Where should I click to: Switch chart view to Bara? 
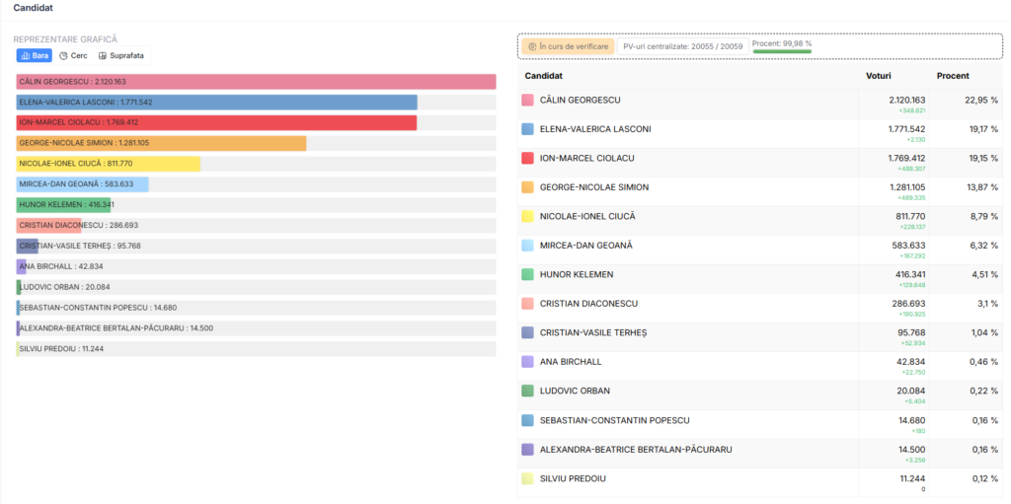pyautogui.click(x=35, y=55)
